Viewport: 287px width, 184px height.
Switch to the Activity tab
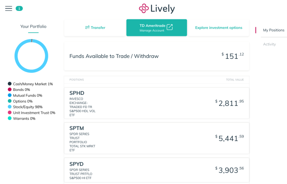pos(269,44)
